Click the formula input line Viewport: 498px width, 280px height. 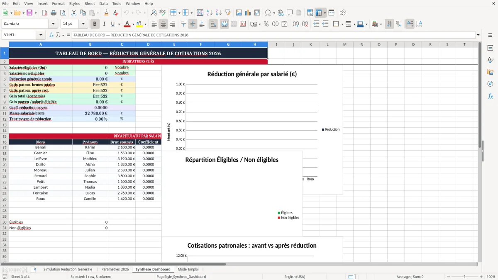pos(273,35)
